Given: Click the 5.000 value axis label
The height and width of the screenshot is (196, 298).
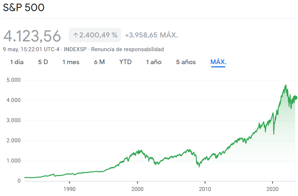Looking at the screenshot, I should point(14,80).
